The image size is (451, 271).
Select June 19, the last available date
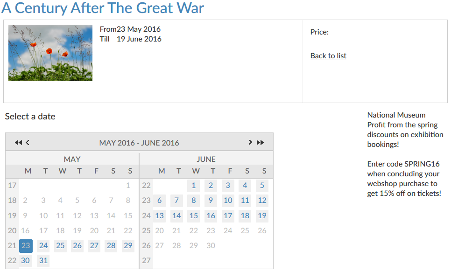pyautogui.click(x=262, y=215)
